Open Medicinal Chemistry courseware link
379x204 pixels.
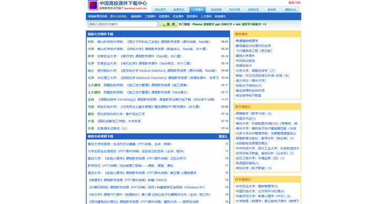(x=158, y=78)
